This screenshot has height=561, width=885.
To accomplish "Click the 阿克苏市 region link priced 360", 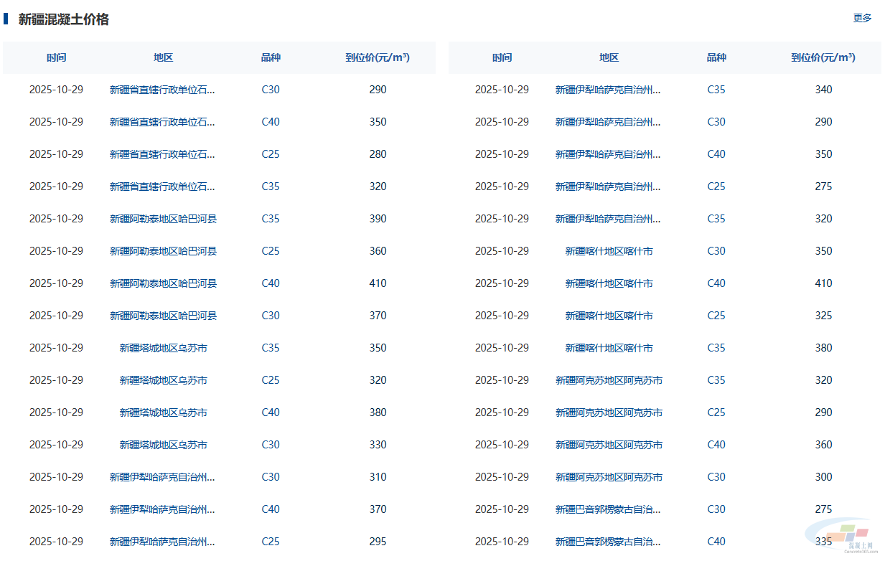I will [609, 445].
